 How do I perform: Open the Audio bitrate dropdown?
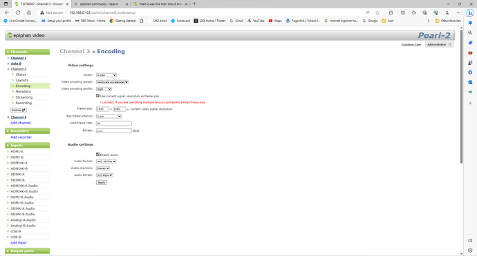104,175
